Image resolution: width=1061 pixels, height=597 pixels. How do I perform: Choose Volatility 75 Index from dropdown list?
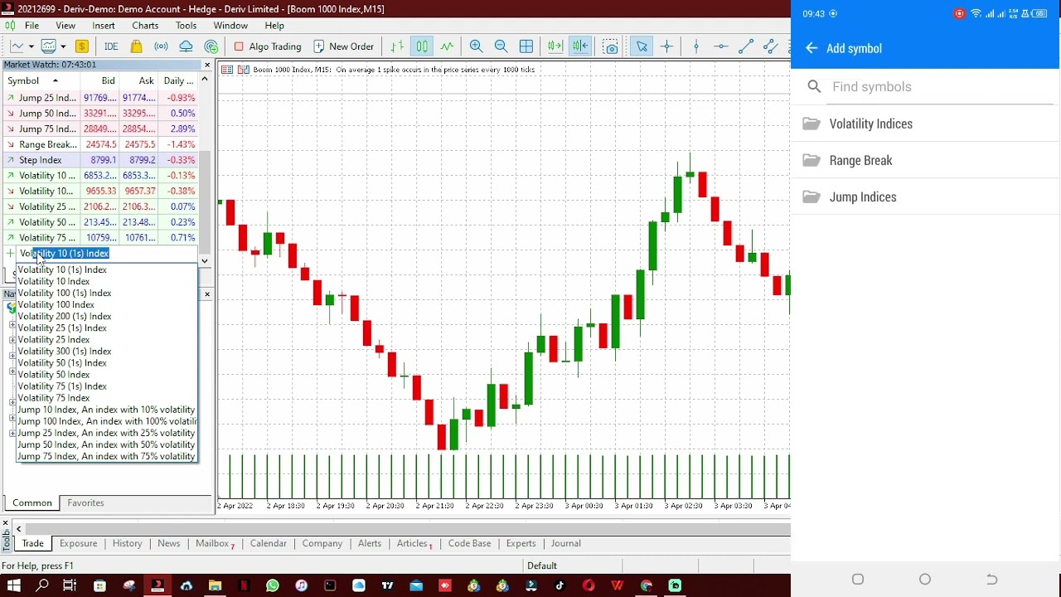(x=54, y=398)
